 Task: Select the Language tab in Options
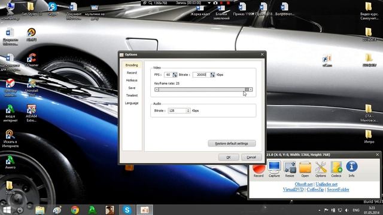132,103
